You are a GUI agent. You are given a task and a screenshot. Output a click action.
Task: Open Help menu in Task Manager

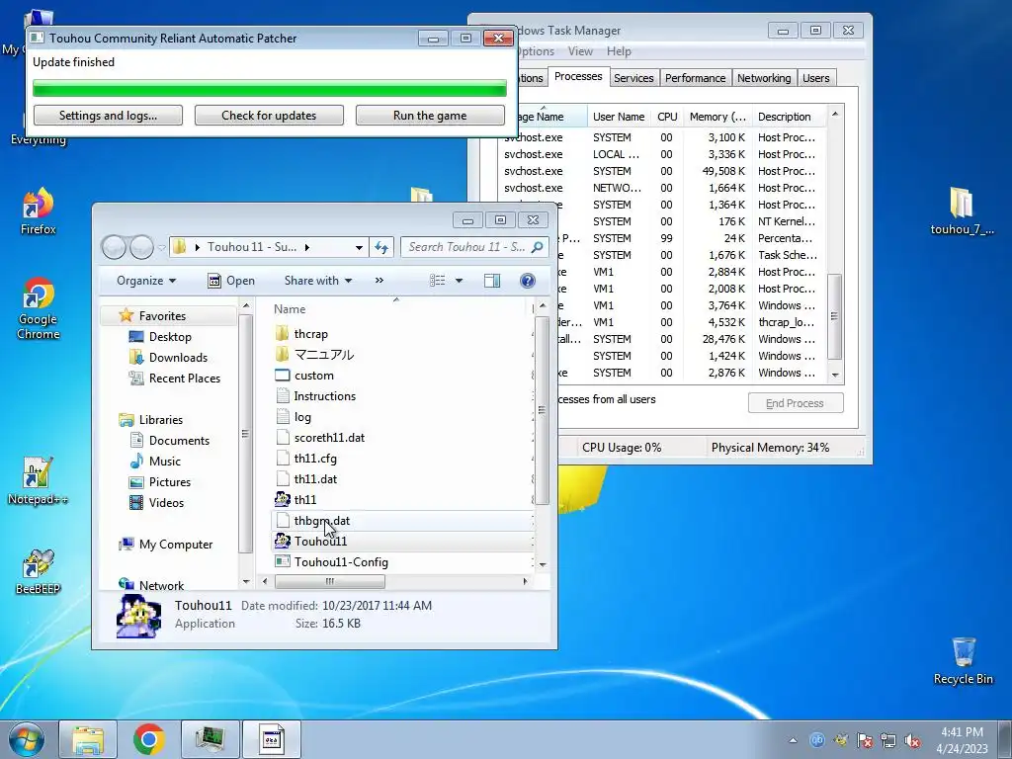[619, 51]
